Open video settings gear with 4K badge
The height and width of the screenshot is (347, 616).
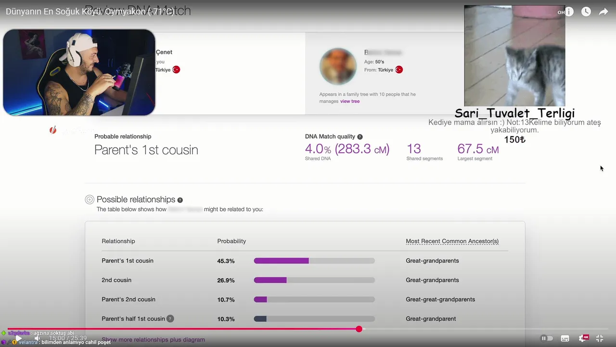tap(583, 338)
